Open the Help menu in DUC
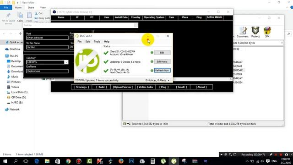The width and height of the screenshot is (293, 165). 107,42
